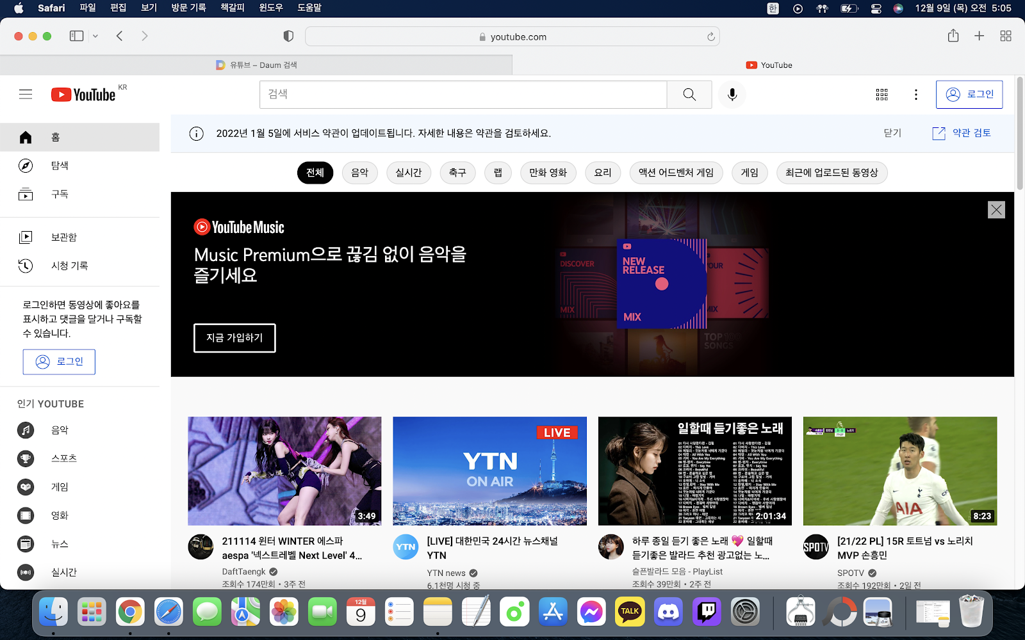Viewport: 1025px width, 640px height.
Task: Open 보관함 library in sidebar
Action: (x=79, y=237)
